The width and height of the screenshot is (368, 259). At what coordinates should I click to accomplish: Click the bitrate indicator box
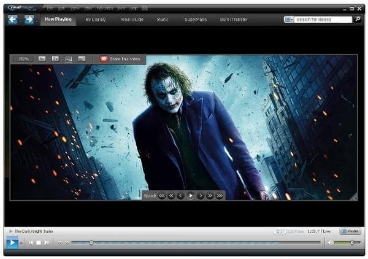[279, 232]
